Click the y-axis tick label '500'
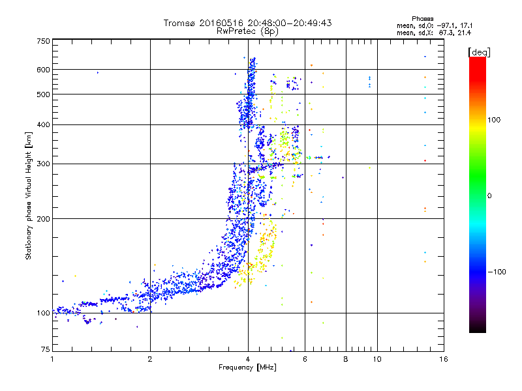522x391 pixels. click(43, 94)
